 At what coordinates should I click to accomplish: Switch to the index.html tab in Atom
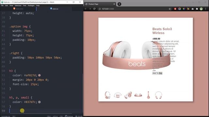(18, 9)
